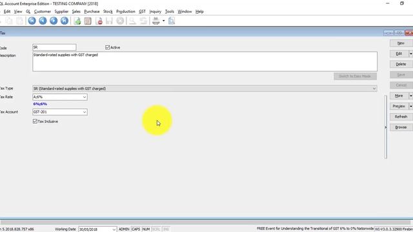Open the More button dropdown arrow
The image size is (413, 232).
point(410,96)
